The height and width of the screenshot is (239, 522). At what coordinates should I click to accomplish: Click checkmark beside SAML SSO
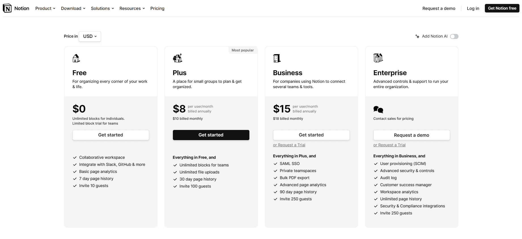(275, 164)
